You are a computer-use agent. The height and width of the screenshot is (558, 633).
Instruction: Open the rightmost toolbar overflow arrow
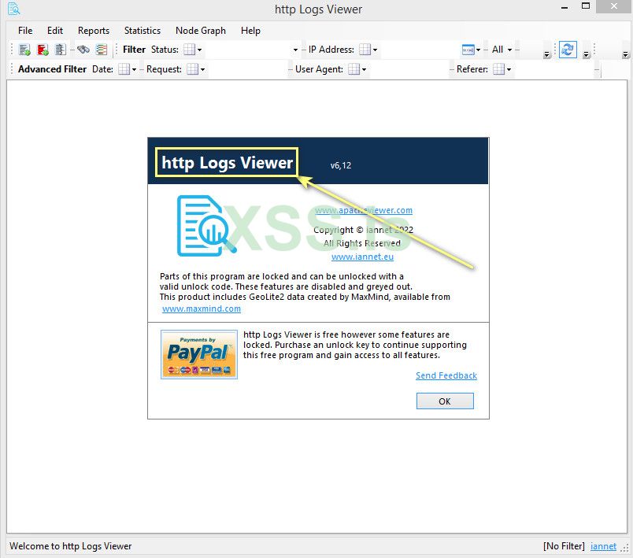(625, 54)
